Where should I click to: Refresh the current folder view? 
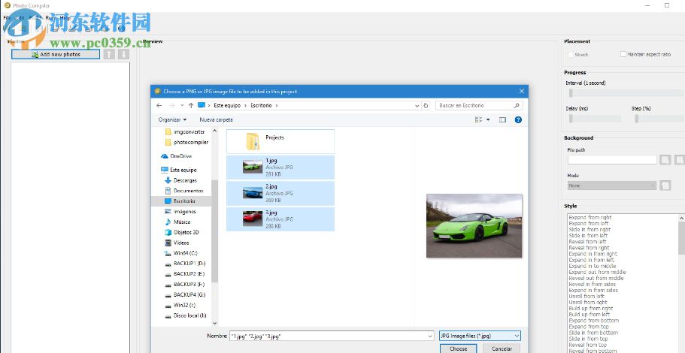click(x=426, y=106)
